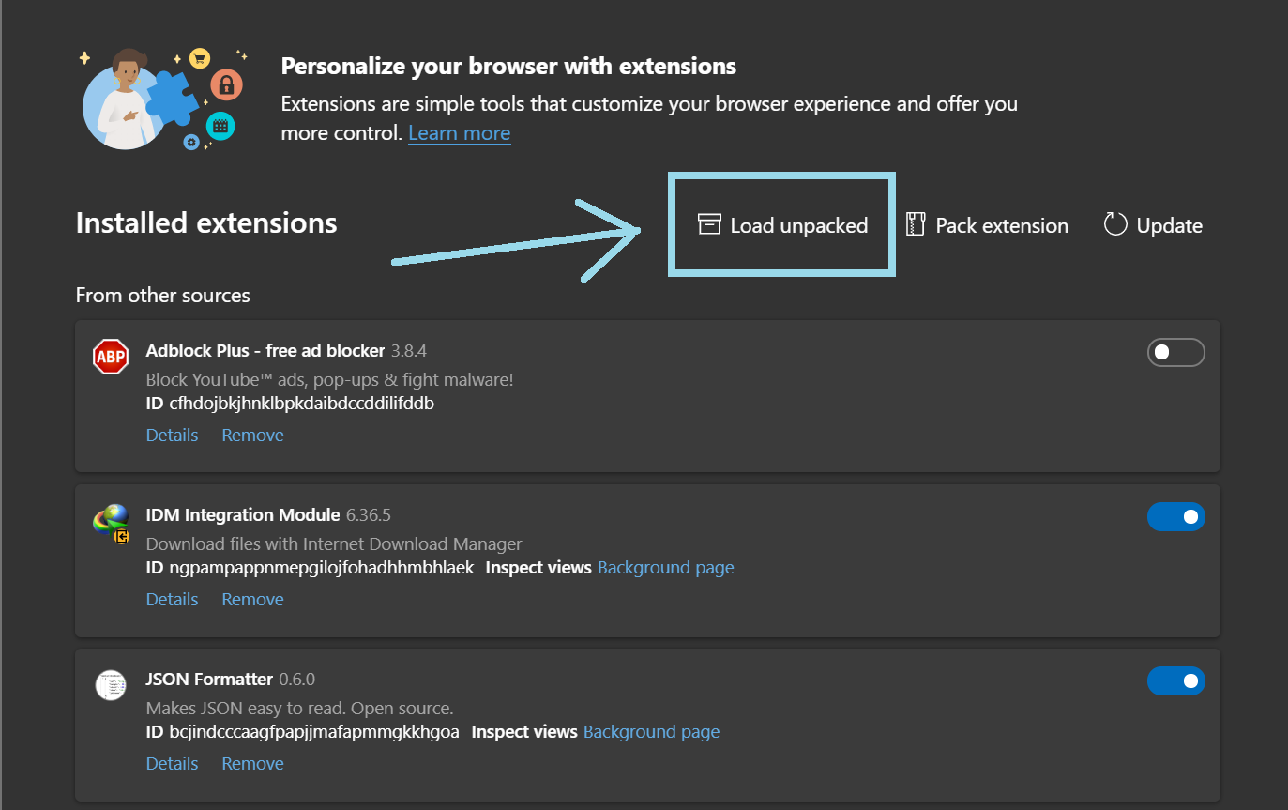
Task: Inspect JSON Formatter Background page
Action: coord(651,732)
